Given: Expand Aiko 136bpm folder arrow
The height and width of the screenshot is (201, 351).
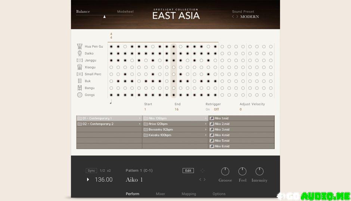Looking at the screenshot, I should point(206,118).
